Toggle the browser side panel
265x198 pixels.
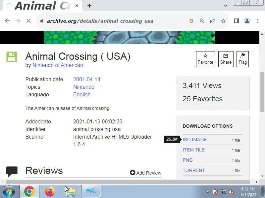pyautogui.click(x=237, y=21)
